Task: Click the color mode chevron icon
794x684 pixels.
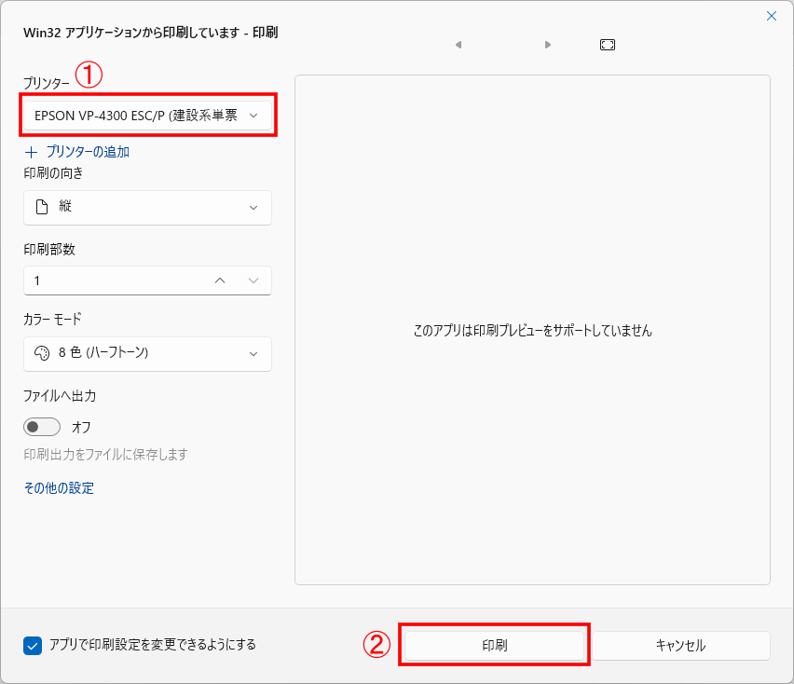Action: (253, 354)
